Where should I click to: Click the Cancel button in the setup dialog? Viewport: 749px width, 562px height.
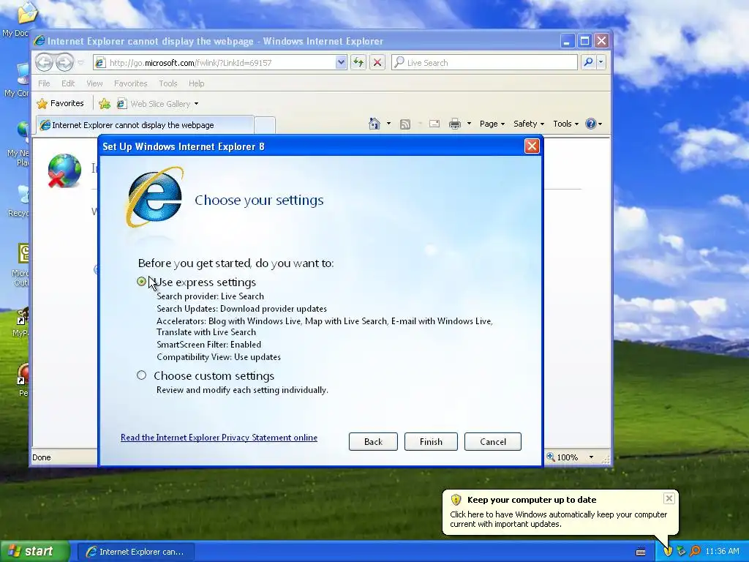492,441
